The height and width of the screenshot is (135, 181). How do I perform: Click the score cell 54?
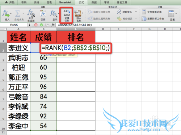point(43,126)
